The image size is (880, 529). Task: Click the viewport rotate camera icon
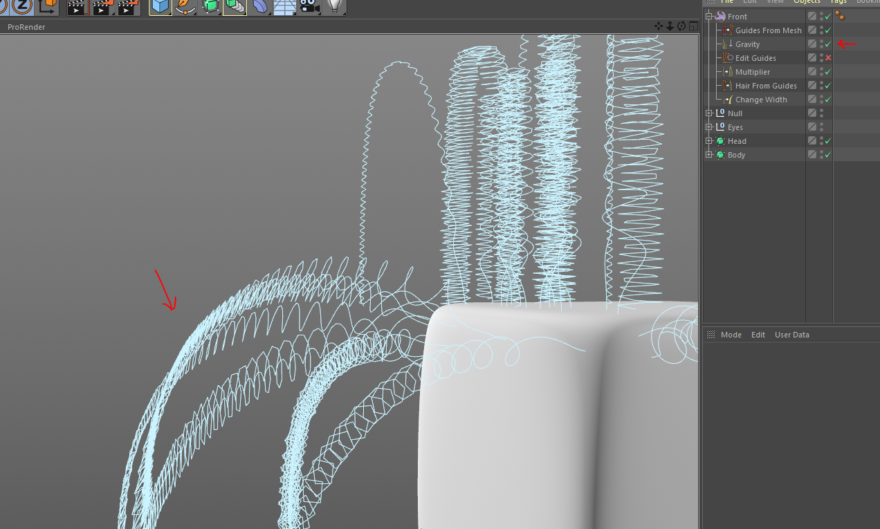(x=681, y=26)
